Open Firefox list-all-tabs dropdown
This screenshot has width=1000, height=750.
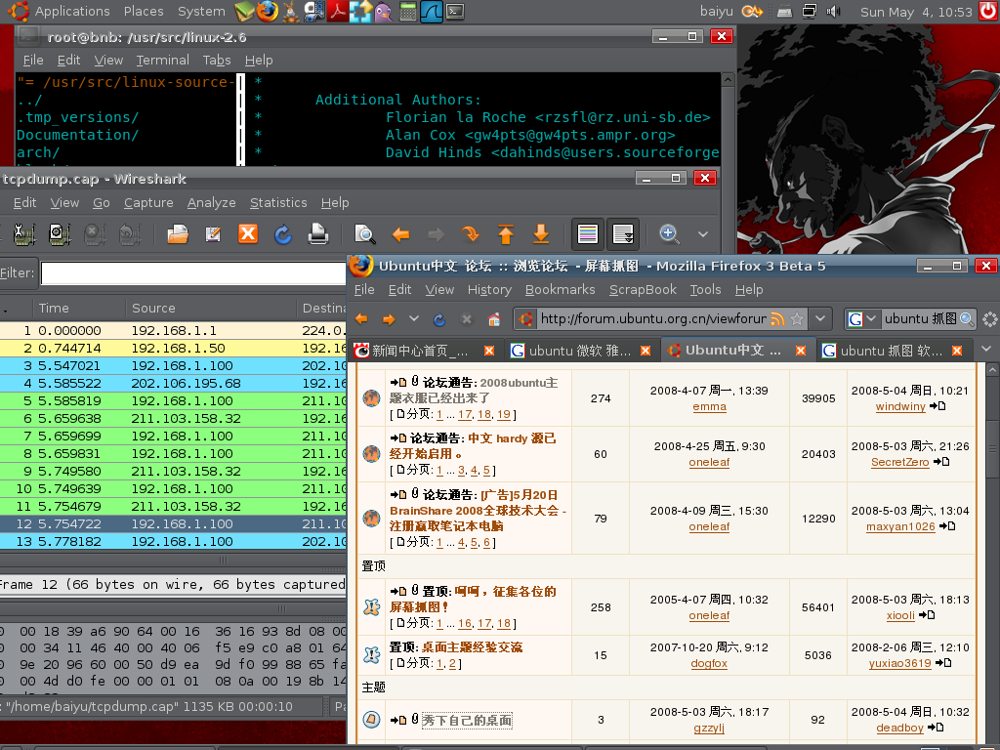(x=986, y=349)
